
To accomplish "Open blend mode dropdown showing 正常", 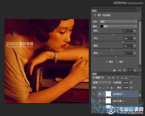I will click(x=101, y=83).
